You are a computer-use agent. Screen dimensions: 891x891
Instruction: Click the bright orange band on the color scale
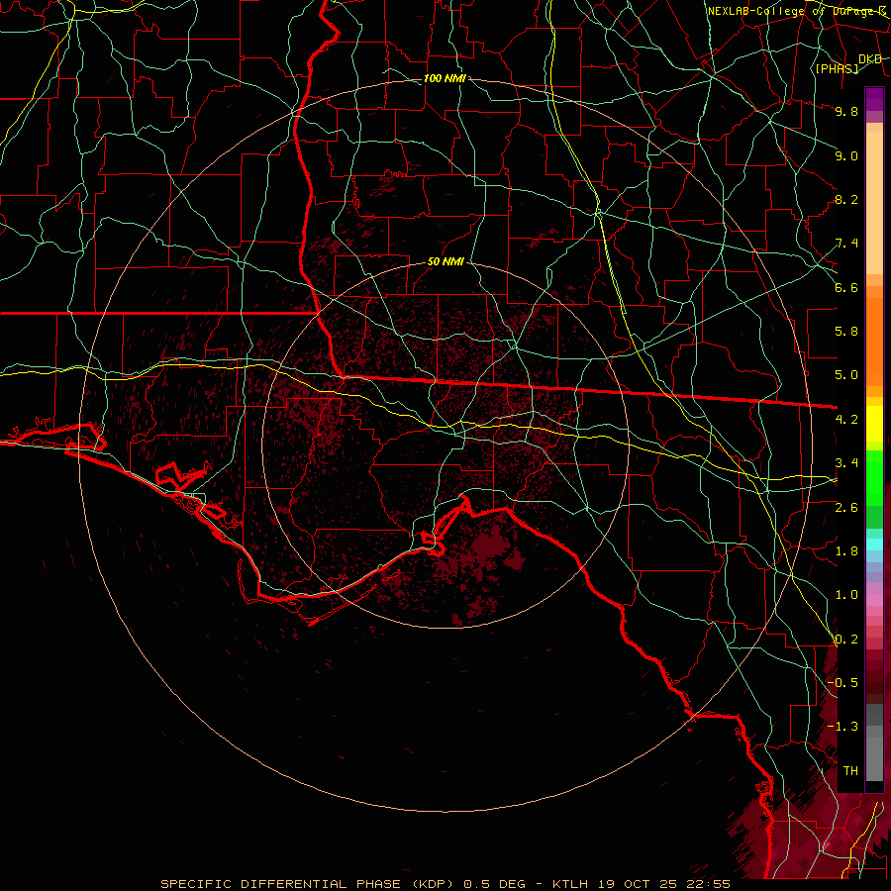[874, 341]
